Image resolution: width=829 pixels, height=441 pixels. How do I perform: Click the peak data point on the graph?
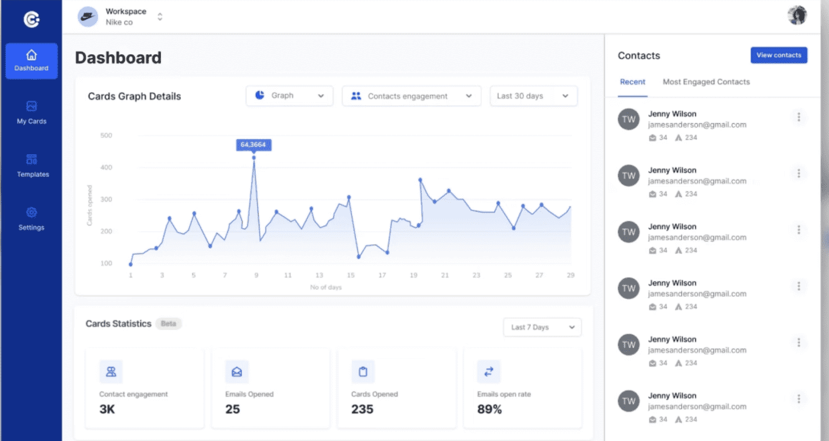(x=254, y=158)
